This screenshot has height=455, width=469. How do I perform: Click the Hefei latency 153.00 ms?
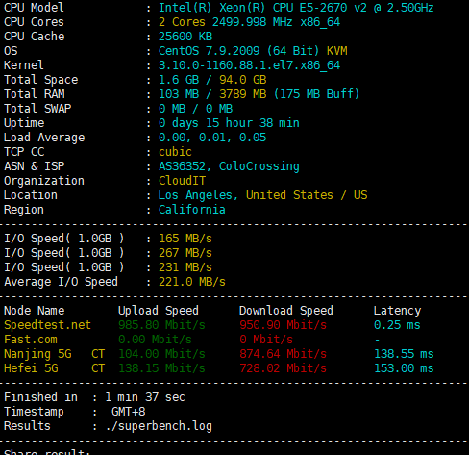(404, 368)
